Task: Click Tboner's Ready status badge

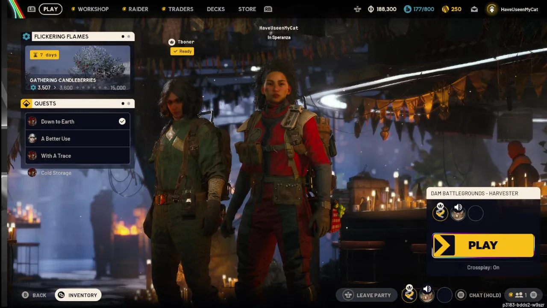Action: (x=182, y=51)
